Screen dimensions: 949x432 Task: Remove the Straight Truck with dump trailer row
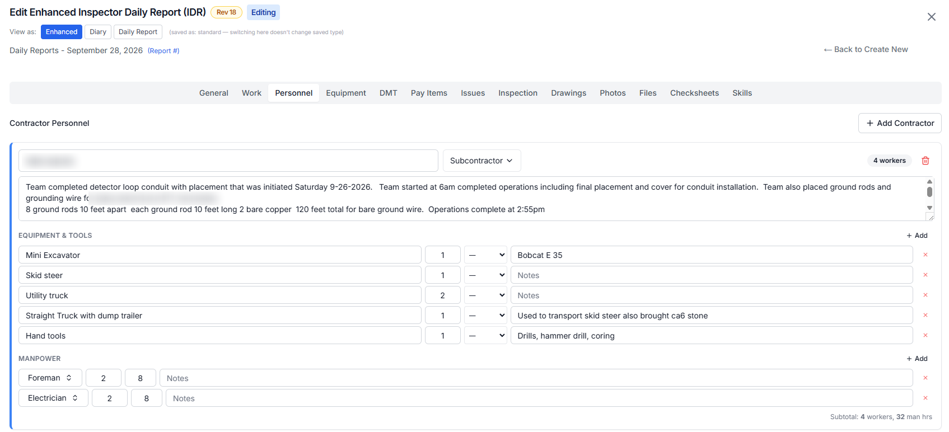[925, 315]
